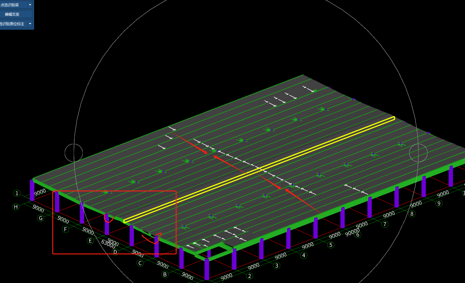This screenshot has height=283, width=465.
Task: Click the right orbit ring handle
Action: click(418, 153)
